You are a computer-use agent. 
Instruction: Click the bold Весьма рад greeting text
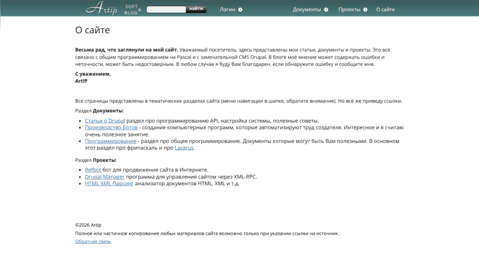click(x=126, y=50)
